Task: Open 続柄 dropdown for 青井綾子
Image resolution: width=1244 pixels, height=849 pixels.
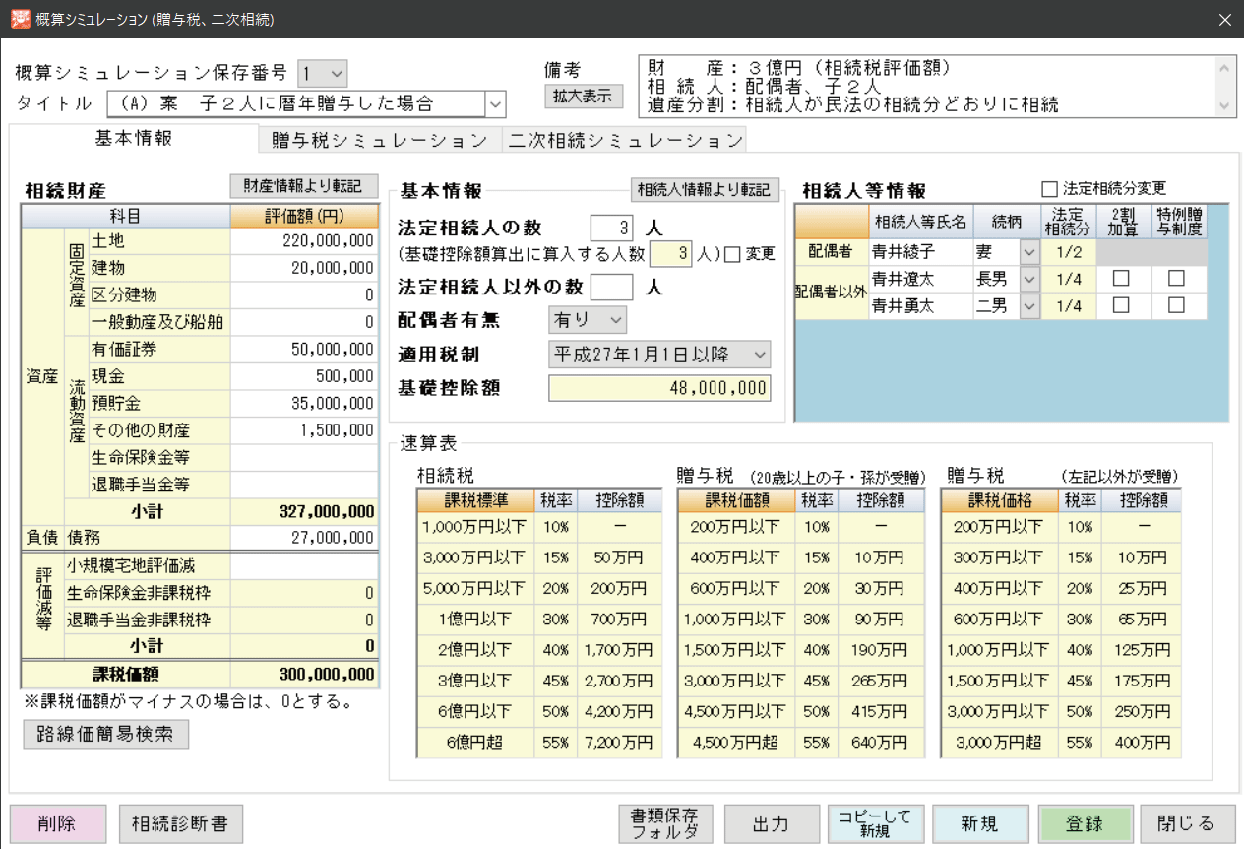Action: point(1029,252)
